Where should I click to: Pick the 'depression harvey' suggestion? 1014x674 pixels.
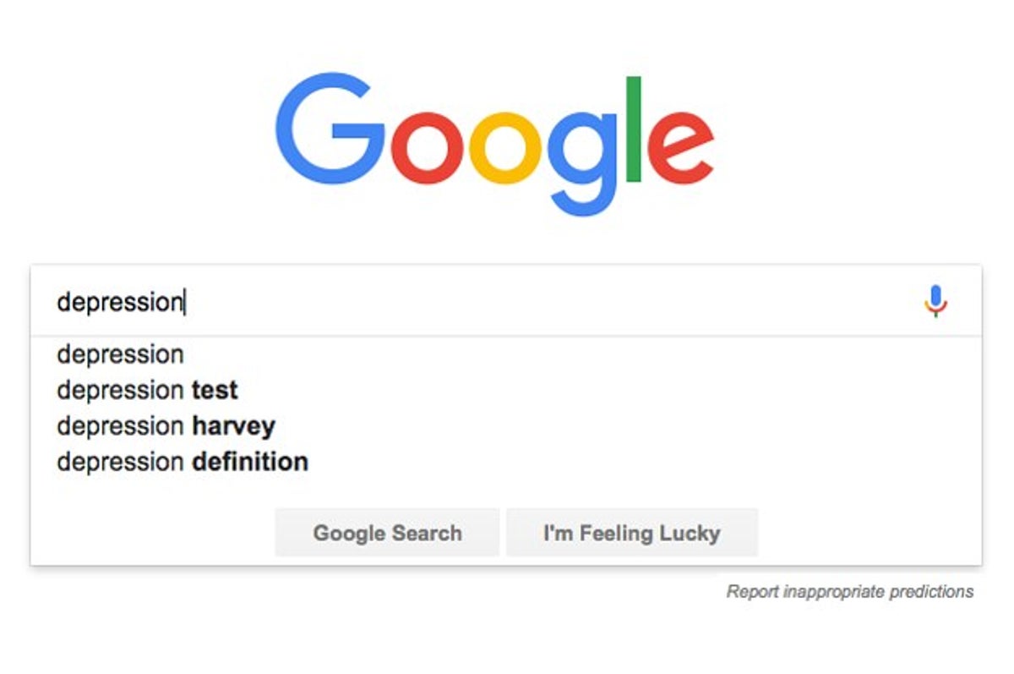pos(166,426)
